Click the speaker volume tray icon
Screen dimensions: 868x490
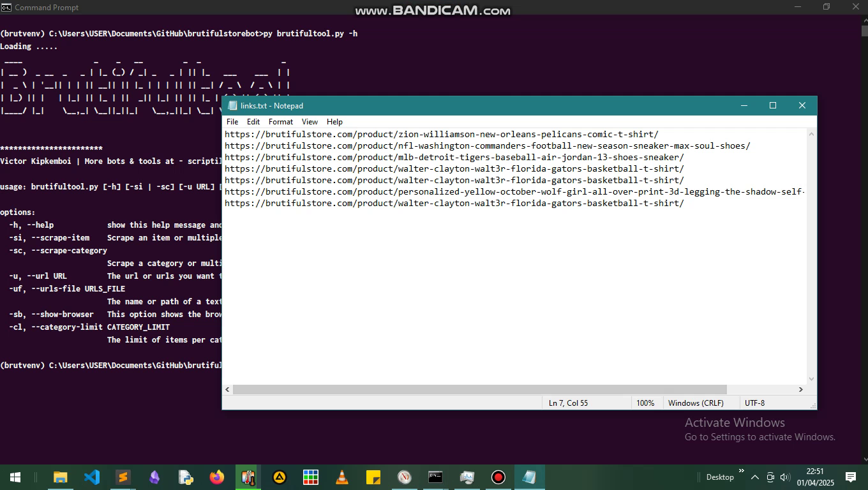[x=785, y=477]
